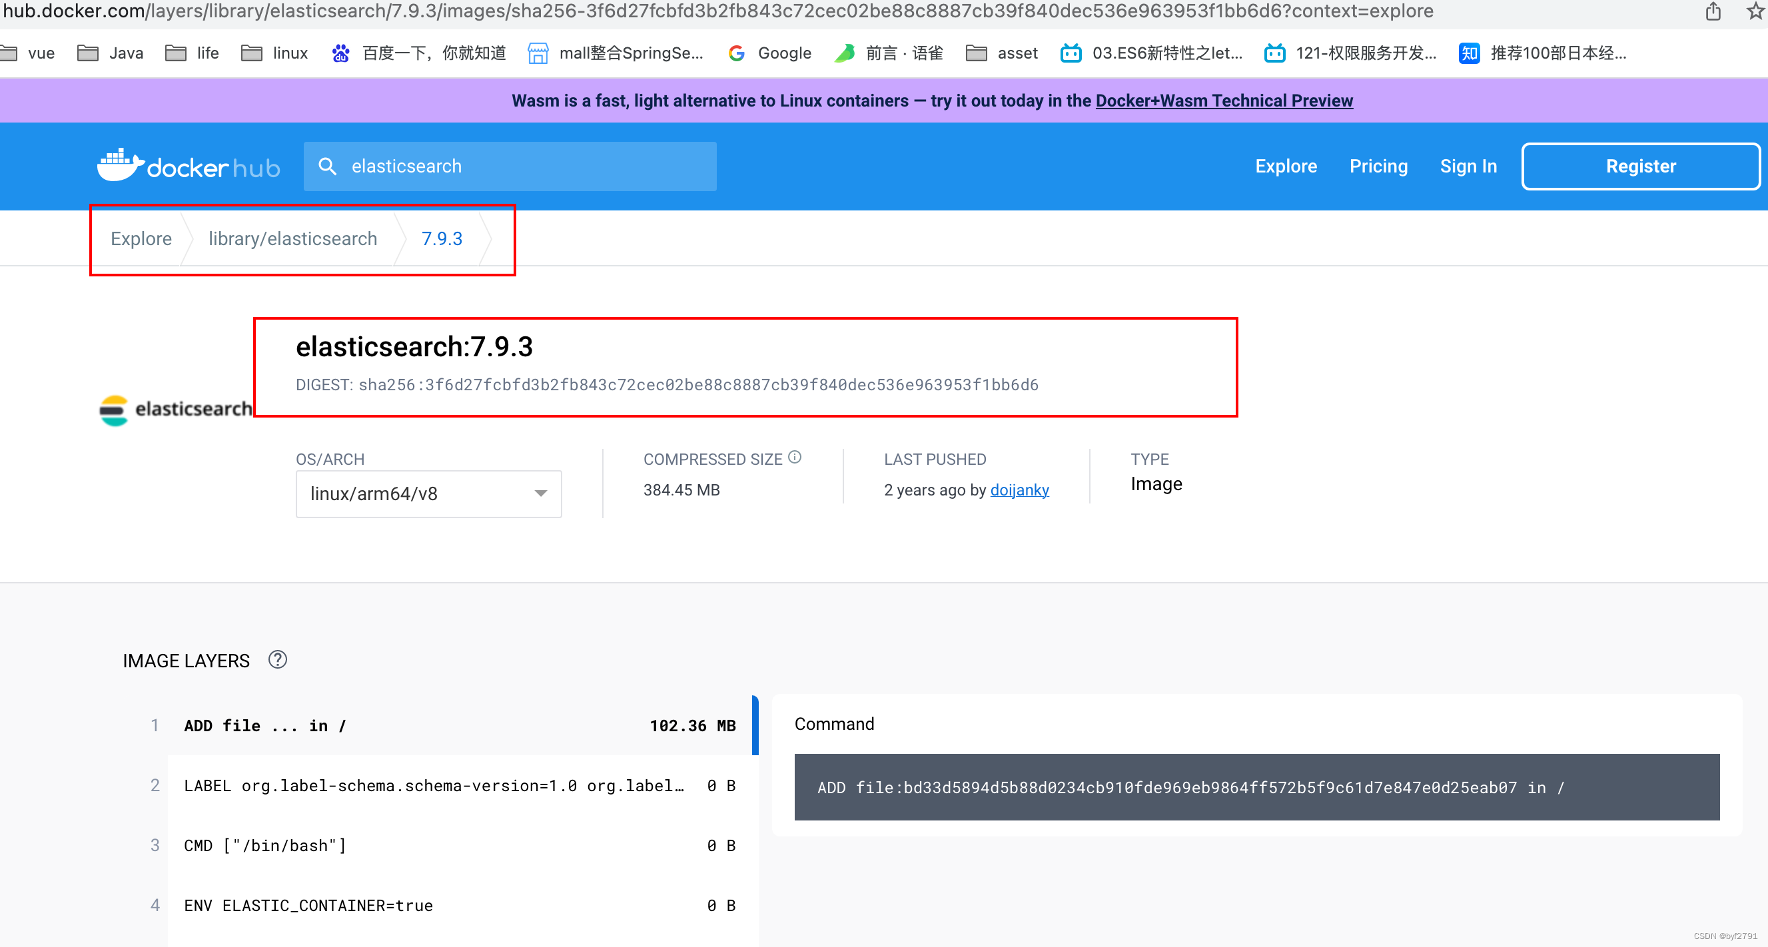1768x947 pixels.
Task: Click the elasticsearch search field
Action: (x=510, y=166)
